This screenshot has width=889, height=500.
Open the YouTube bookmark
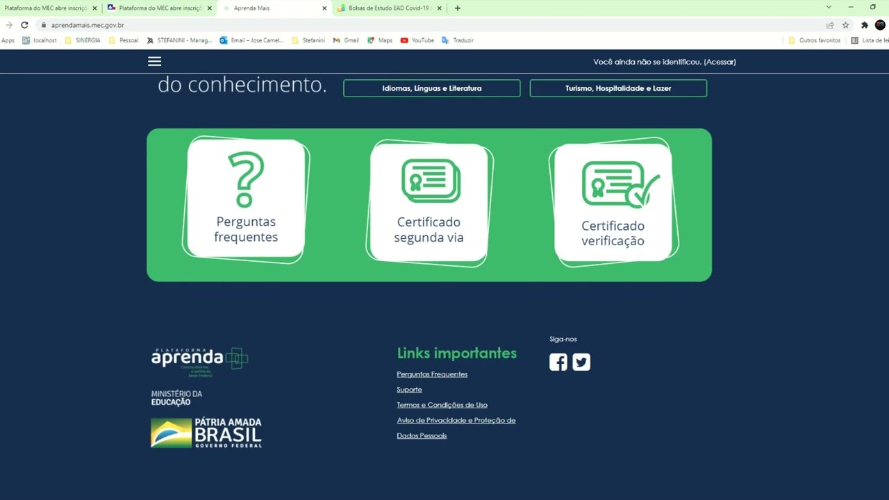pyautogui.click(x=417, y=40)
